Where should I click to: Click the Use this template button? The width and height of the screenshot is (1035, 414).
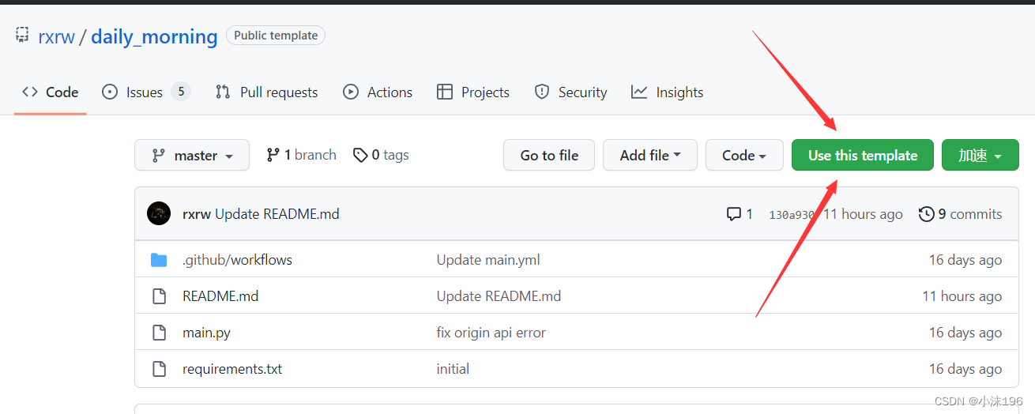coord(863,155)
